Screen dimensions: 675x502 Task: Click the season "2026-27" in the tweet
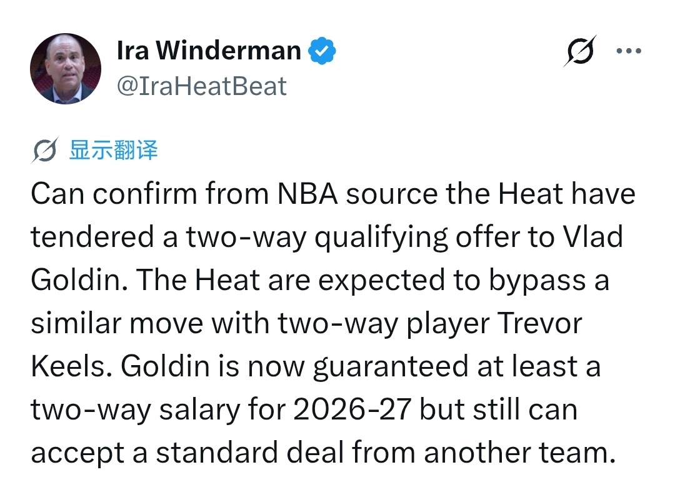pos(352,409)
